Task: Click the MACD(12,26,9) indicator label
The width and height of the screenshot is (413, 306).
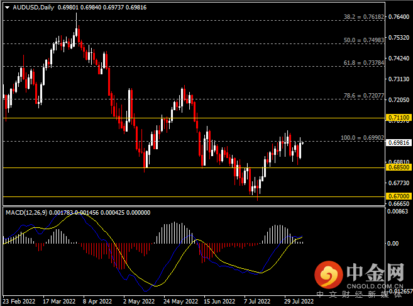Action: tap(26, 213)
